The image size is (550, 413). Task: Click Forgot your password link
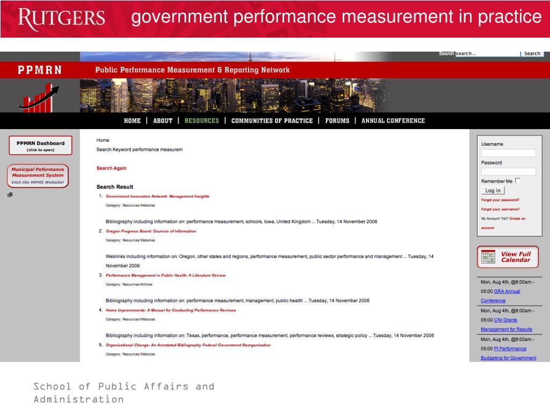tap(500, 200)
